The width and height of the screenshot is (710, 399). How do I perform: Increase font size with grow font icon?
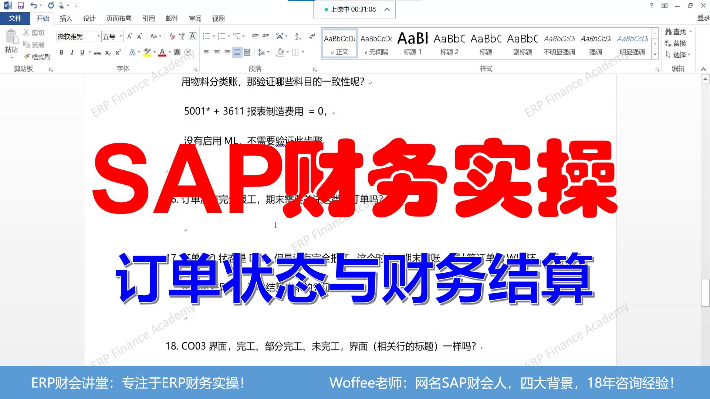pyautogui.click(x=129, y=36)
